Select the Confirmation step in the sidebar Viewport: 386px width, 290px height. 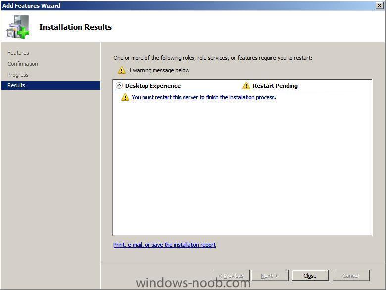23,64
